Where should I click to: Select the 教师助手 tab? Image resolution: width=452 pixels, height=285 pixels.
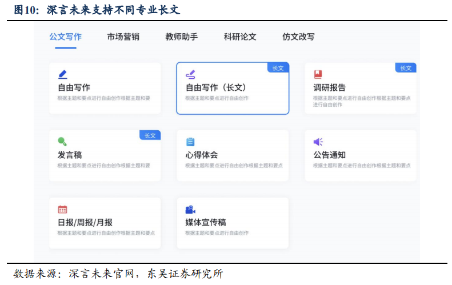click(x=182, y=37)
